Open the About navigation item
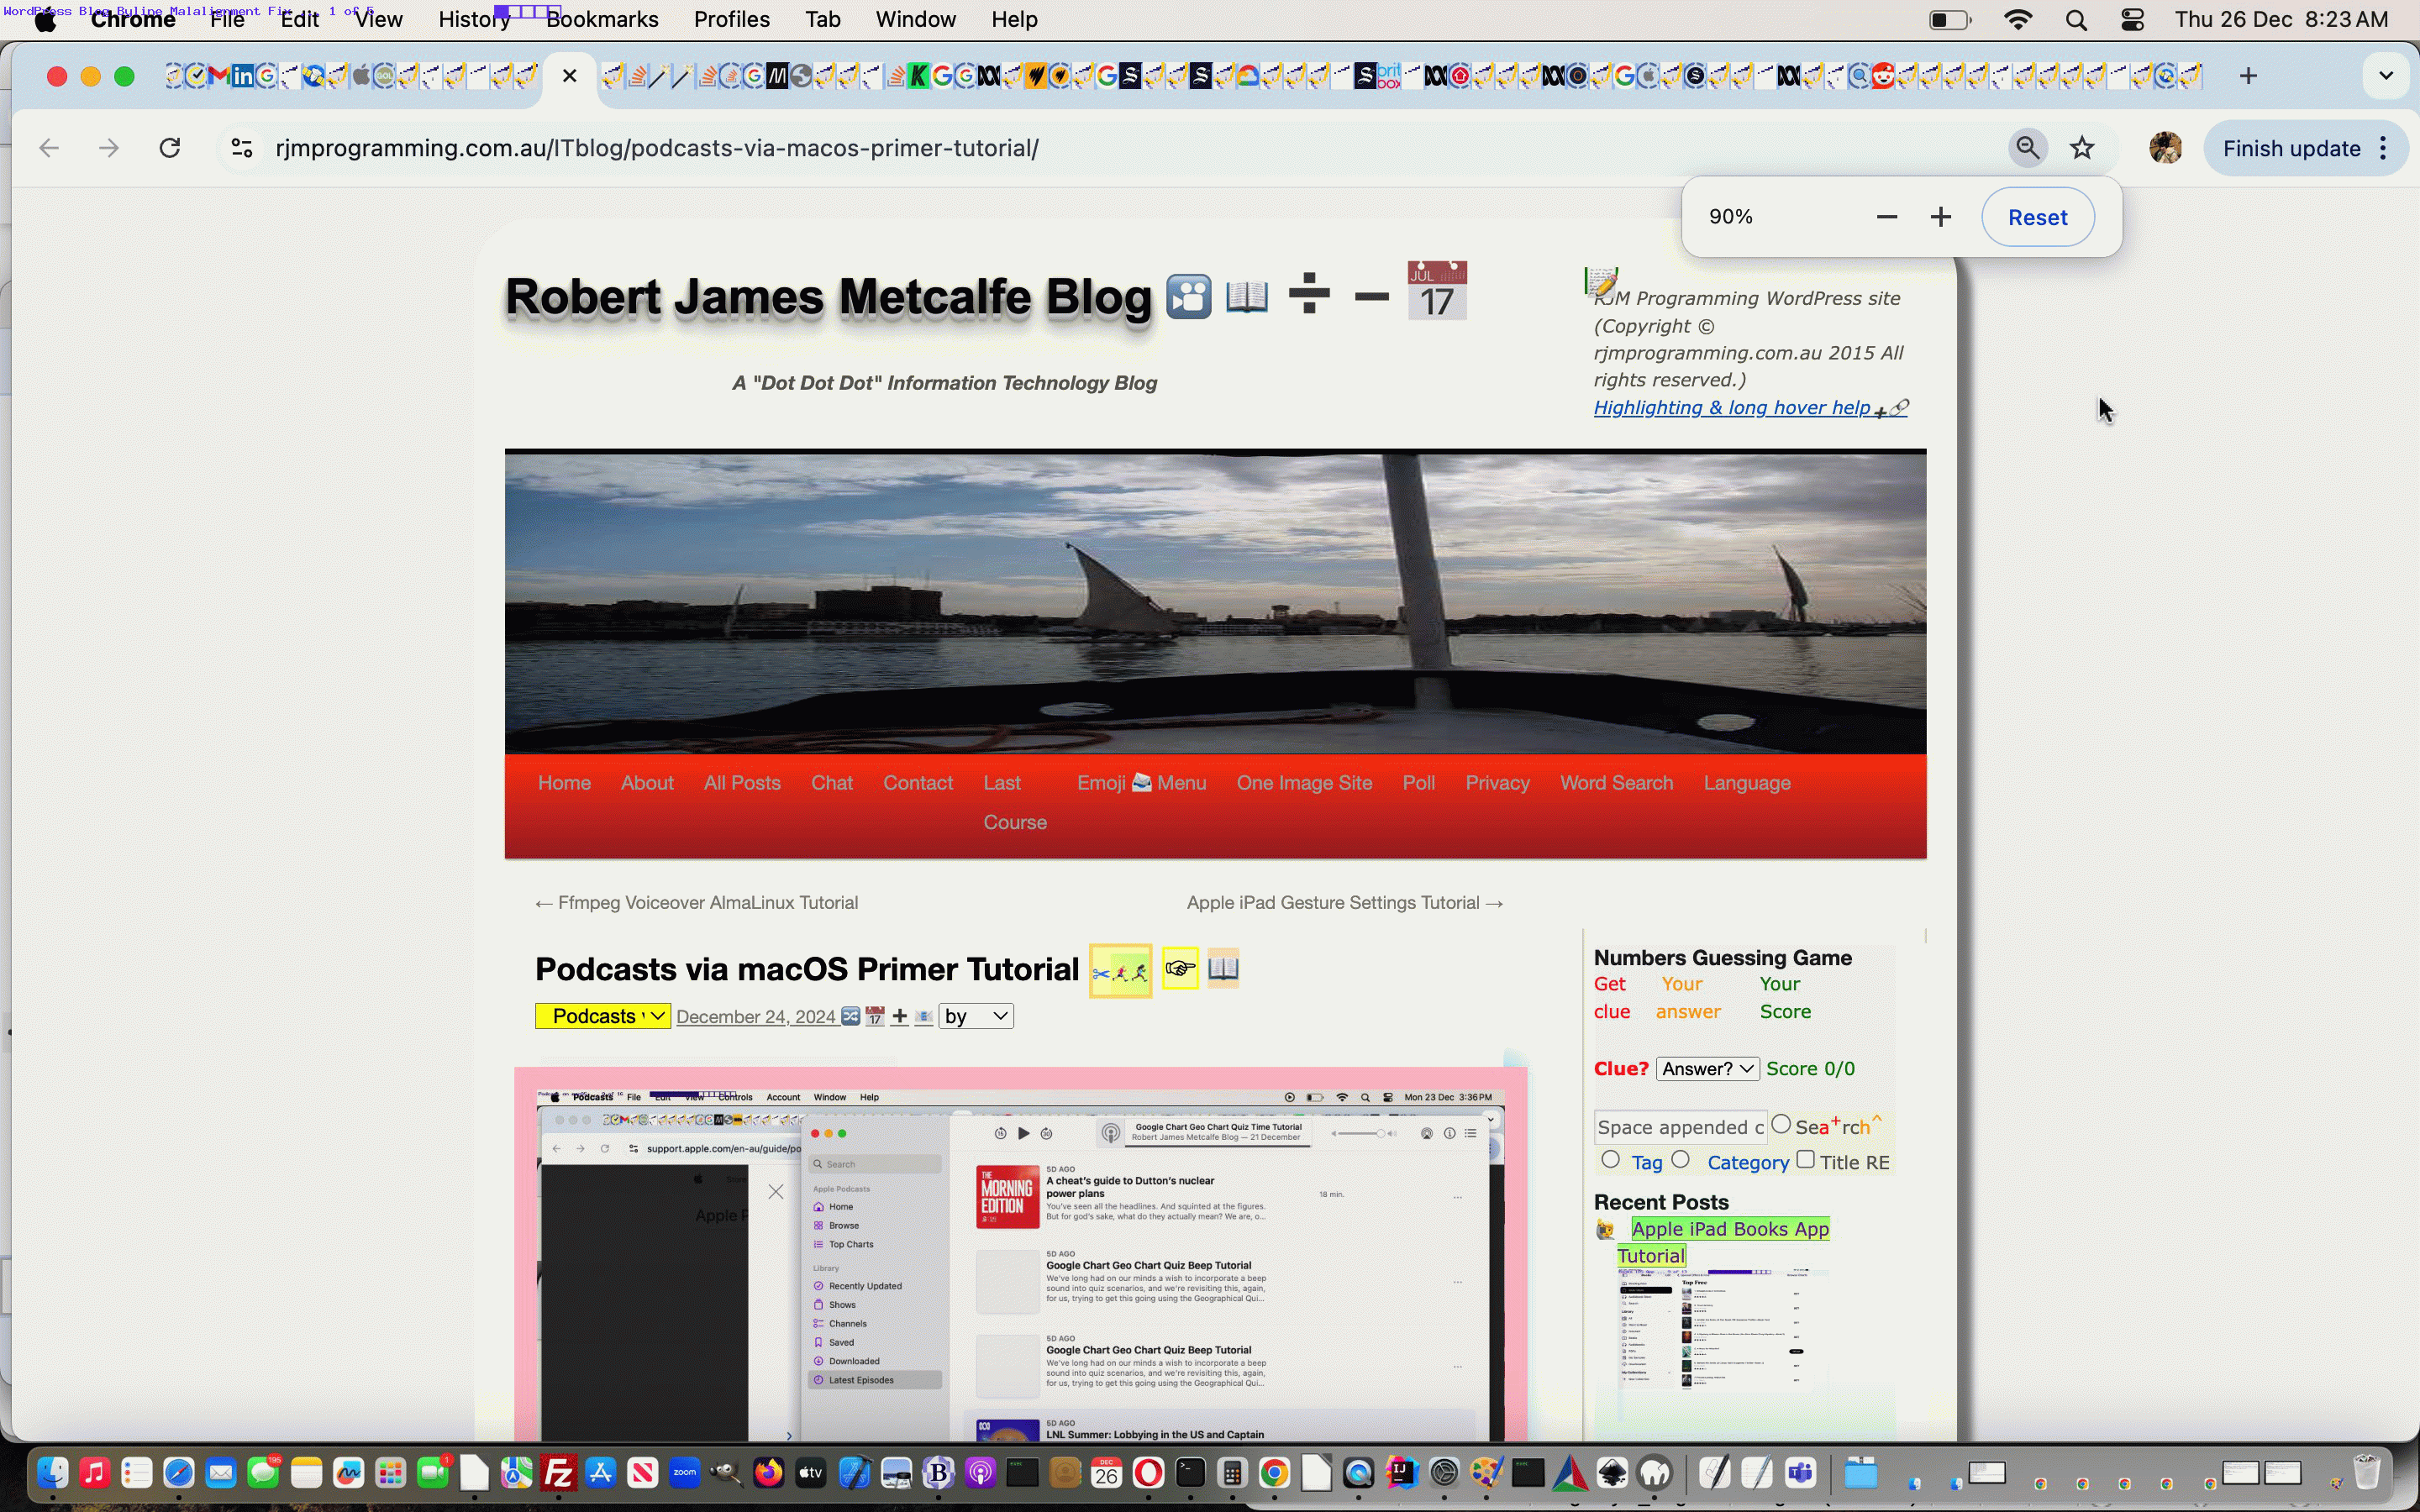 pyautogui.click(x=647, y=783)
